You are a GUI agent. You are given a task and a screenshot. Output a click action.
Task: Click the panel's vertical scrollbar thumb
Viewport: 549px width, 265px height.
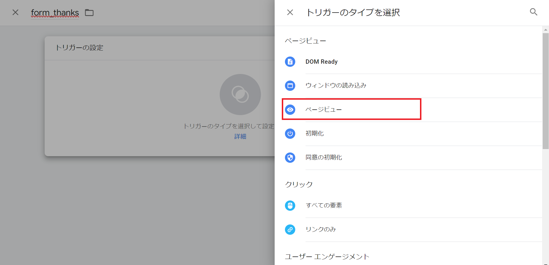click(x=546, y=91)
